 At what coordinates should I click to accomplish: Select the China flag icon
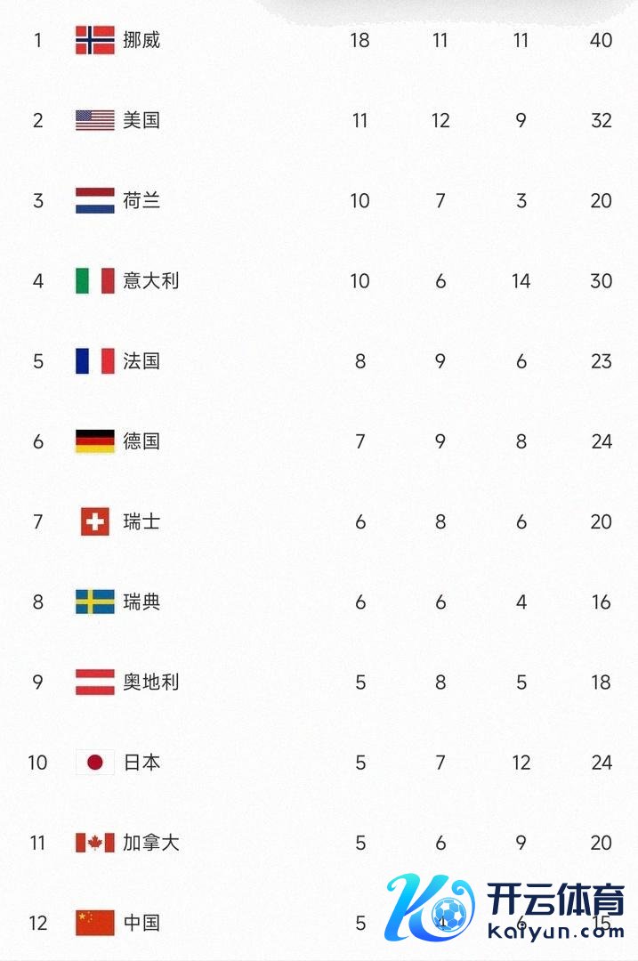tap(95, 923)
